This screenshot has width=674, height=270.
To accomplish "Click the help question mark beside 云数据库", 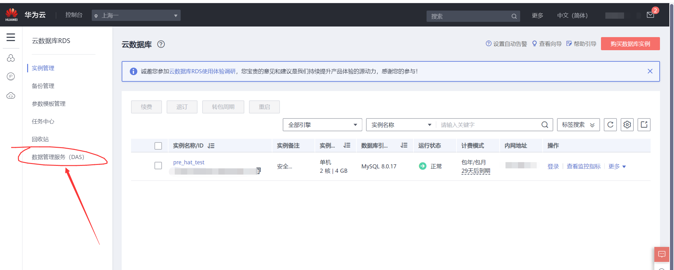I will (161, 44).
